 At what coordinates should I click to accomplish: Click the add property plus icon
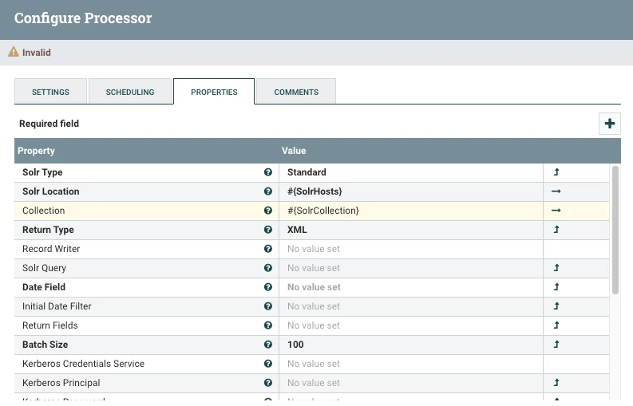point(610,124)
